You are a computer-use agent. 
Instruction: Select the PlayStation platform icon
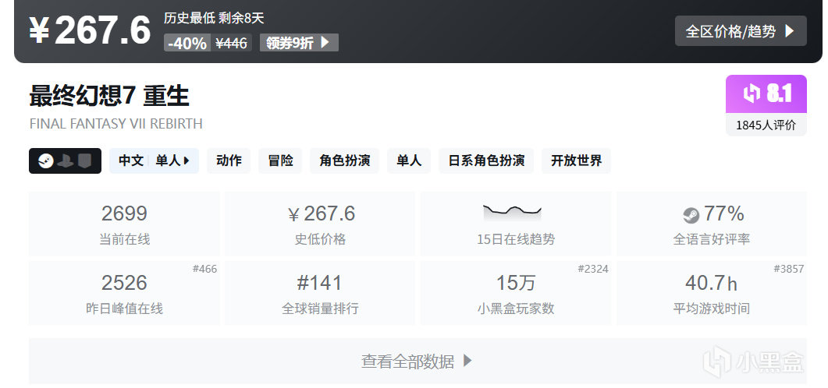click(66, 161)
